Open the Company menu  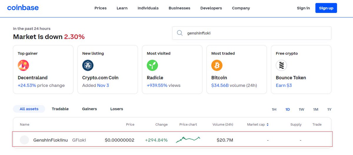click(x=241, y=8)
